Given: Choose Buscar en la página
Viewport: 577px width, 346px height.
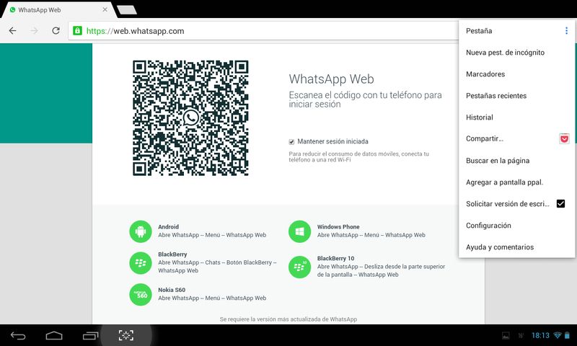Looking at the screenshot, I should pyautogui.click(x=516, y=161).
